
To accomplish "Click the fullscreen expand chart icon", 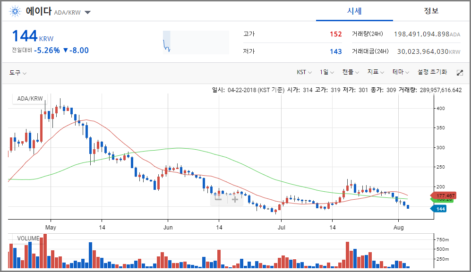I will click(460, 73).
